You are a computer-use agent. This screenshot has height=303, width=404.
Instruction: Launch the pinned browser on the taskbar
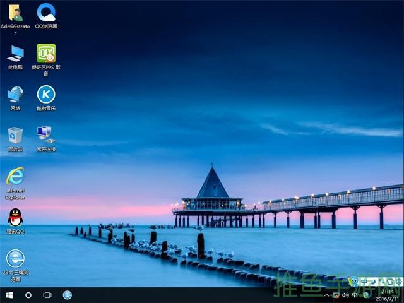coord(67,295)
